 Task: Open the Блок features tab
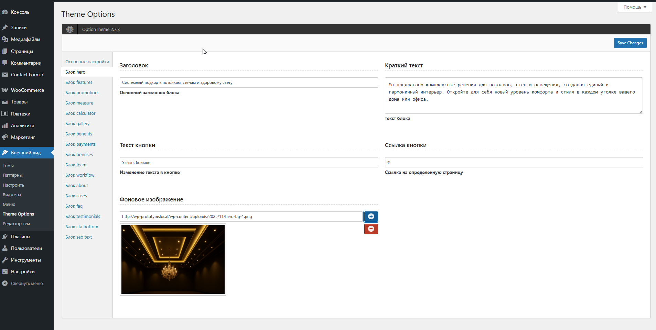click(x=79, y=82)
